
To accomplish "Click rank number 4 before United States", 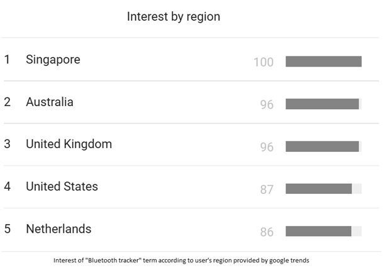I will click(x=7, y=186).
